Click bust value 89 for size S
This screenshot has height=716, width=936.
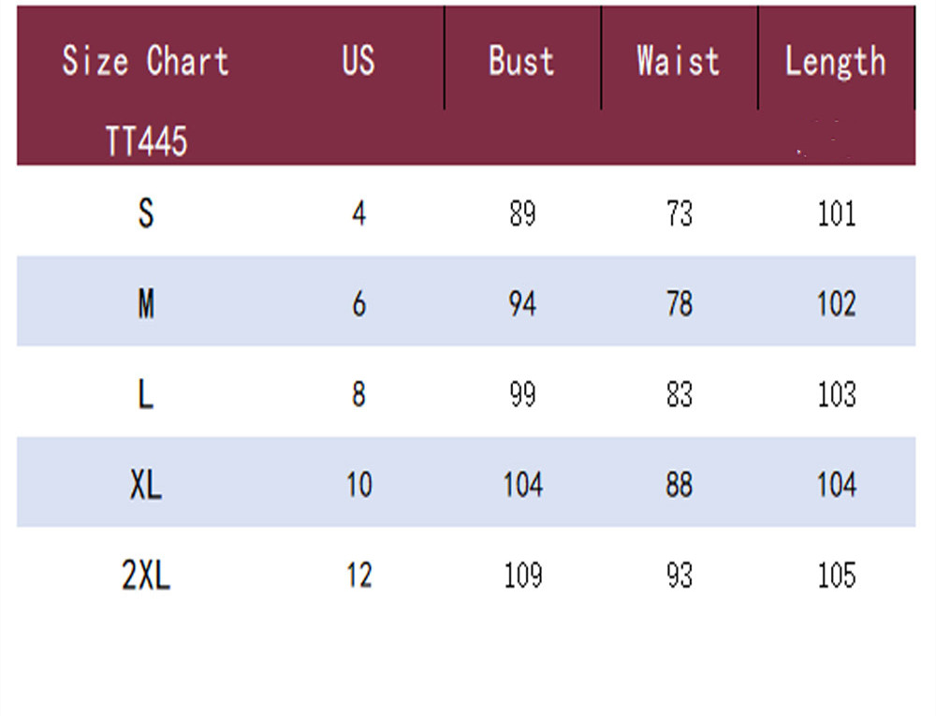coord(522,214)
